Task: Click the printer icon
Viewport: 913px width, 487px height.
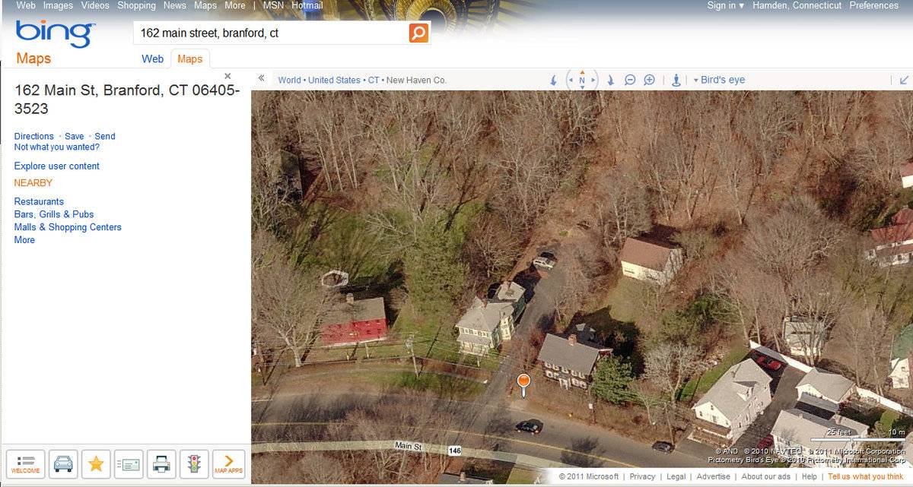Action: 161,463
